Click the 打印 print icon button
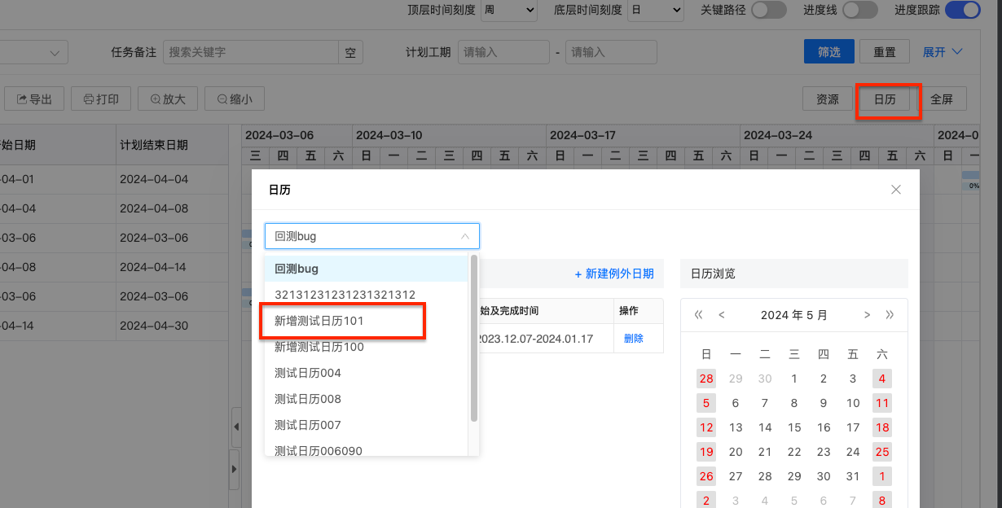Screen dimensions: 1002x508 (100, 99)
